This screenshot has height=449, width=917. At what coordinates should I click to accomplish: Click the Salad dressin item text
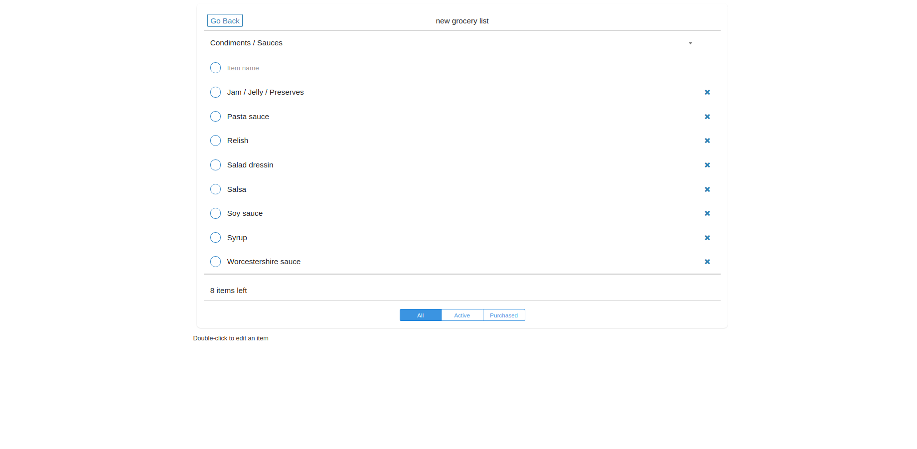(x=250, y=165)
